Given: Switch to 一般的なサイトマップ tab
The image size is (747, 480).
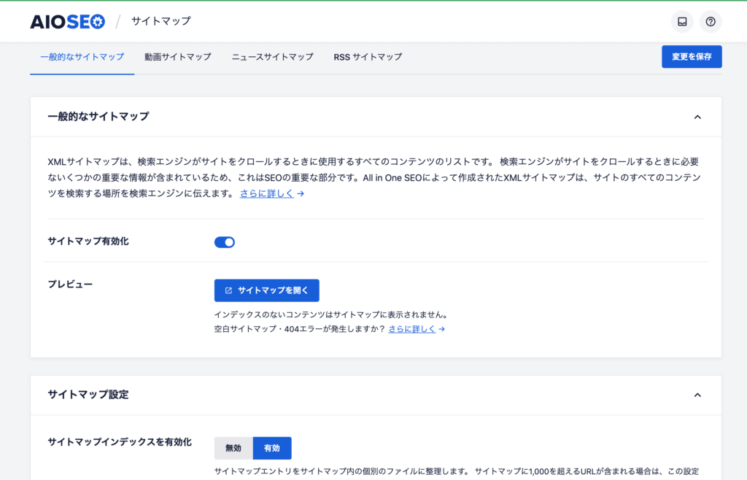Looking at the screenshot, I should (82, 57).
